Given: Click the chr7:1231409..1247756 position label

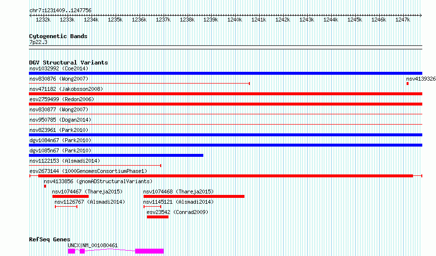Looking at the screenshot, I should (60, 11).
